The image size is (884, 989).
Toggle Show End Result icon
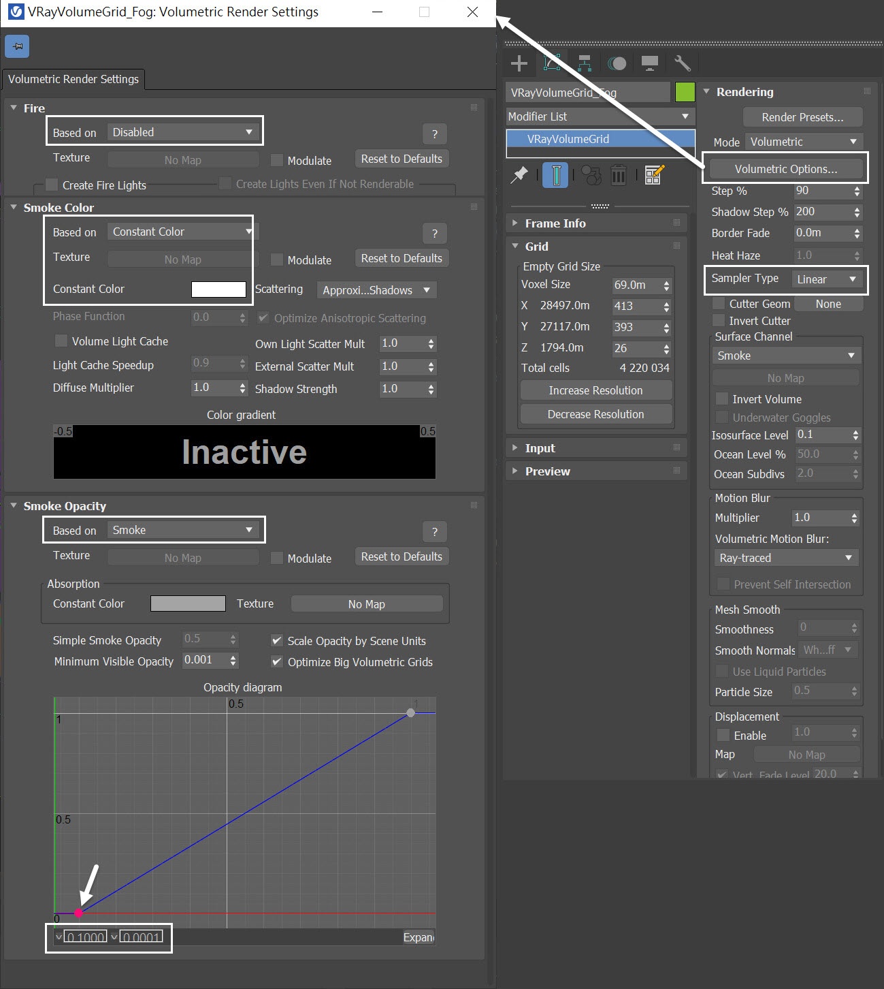pyautogui.click(x=555, y=175)
